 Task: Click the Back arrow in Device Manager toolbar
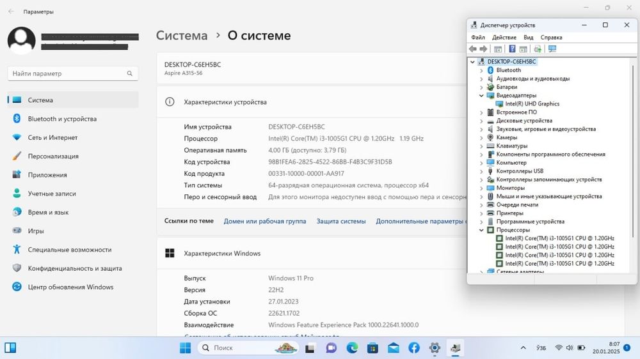473,49
